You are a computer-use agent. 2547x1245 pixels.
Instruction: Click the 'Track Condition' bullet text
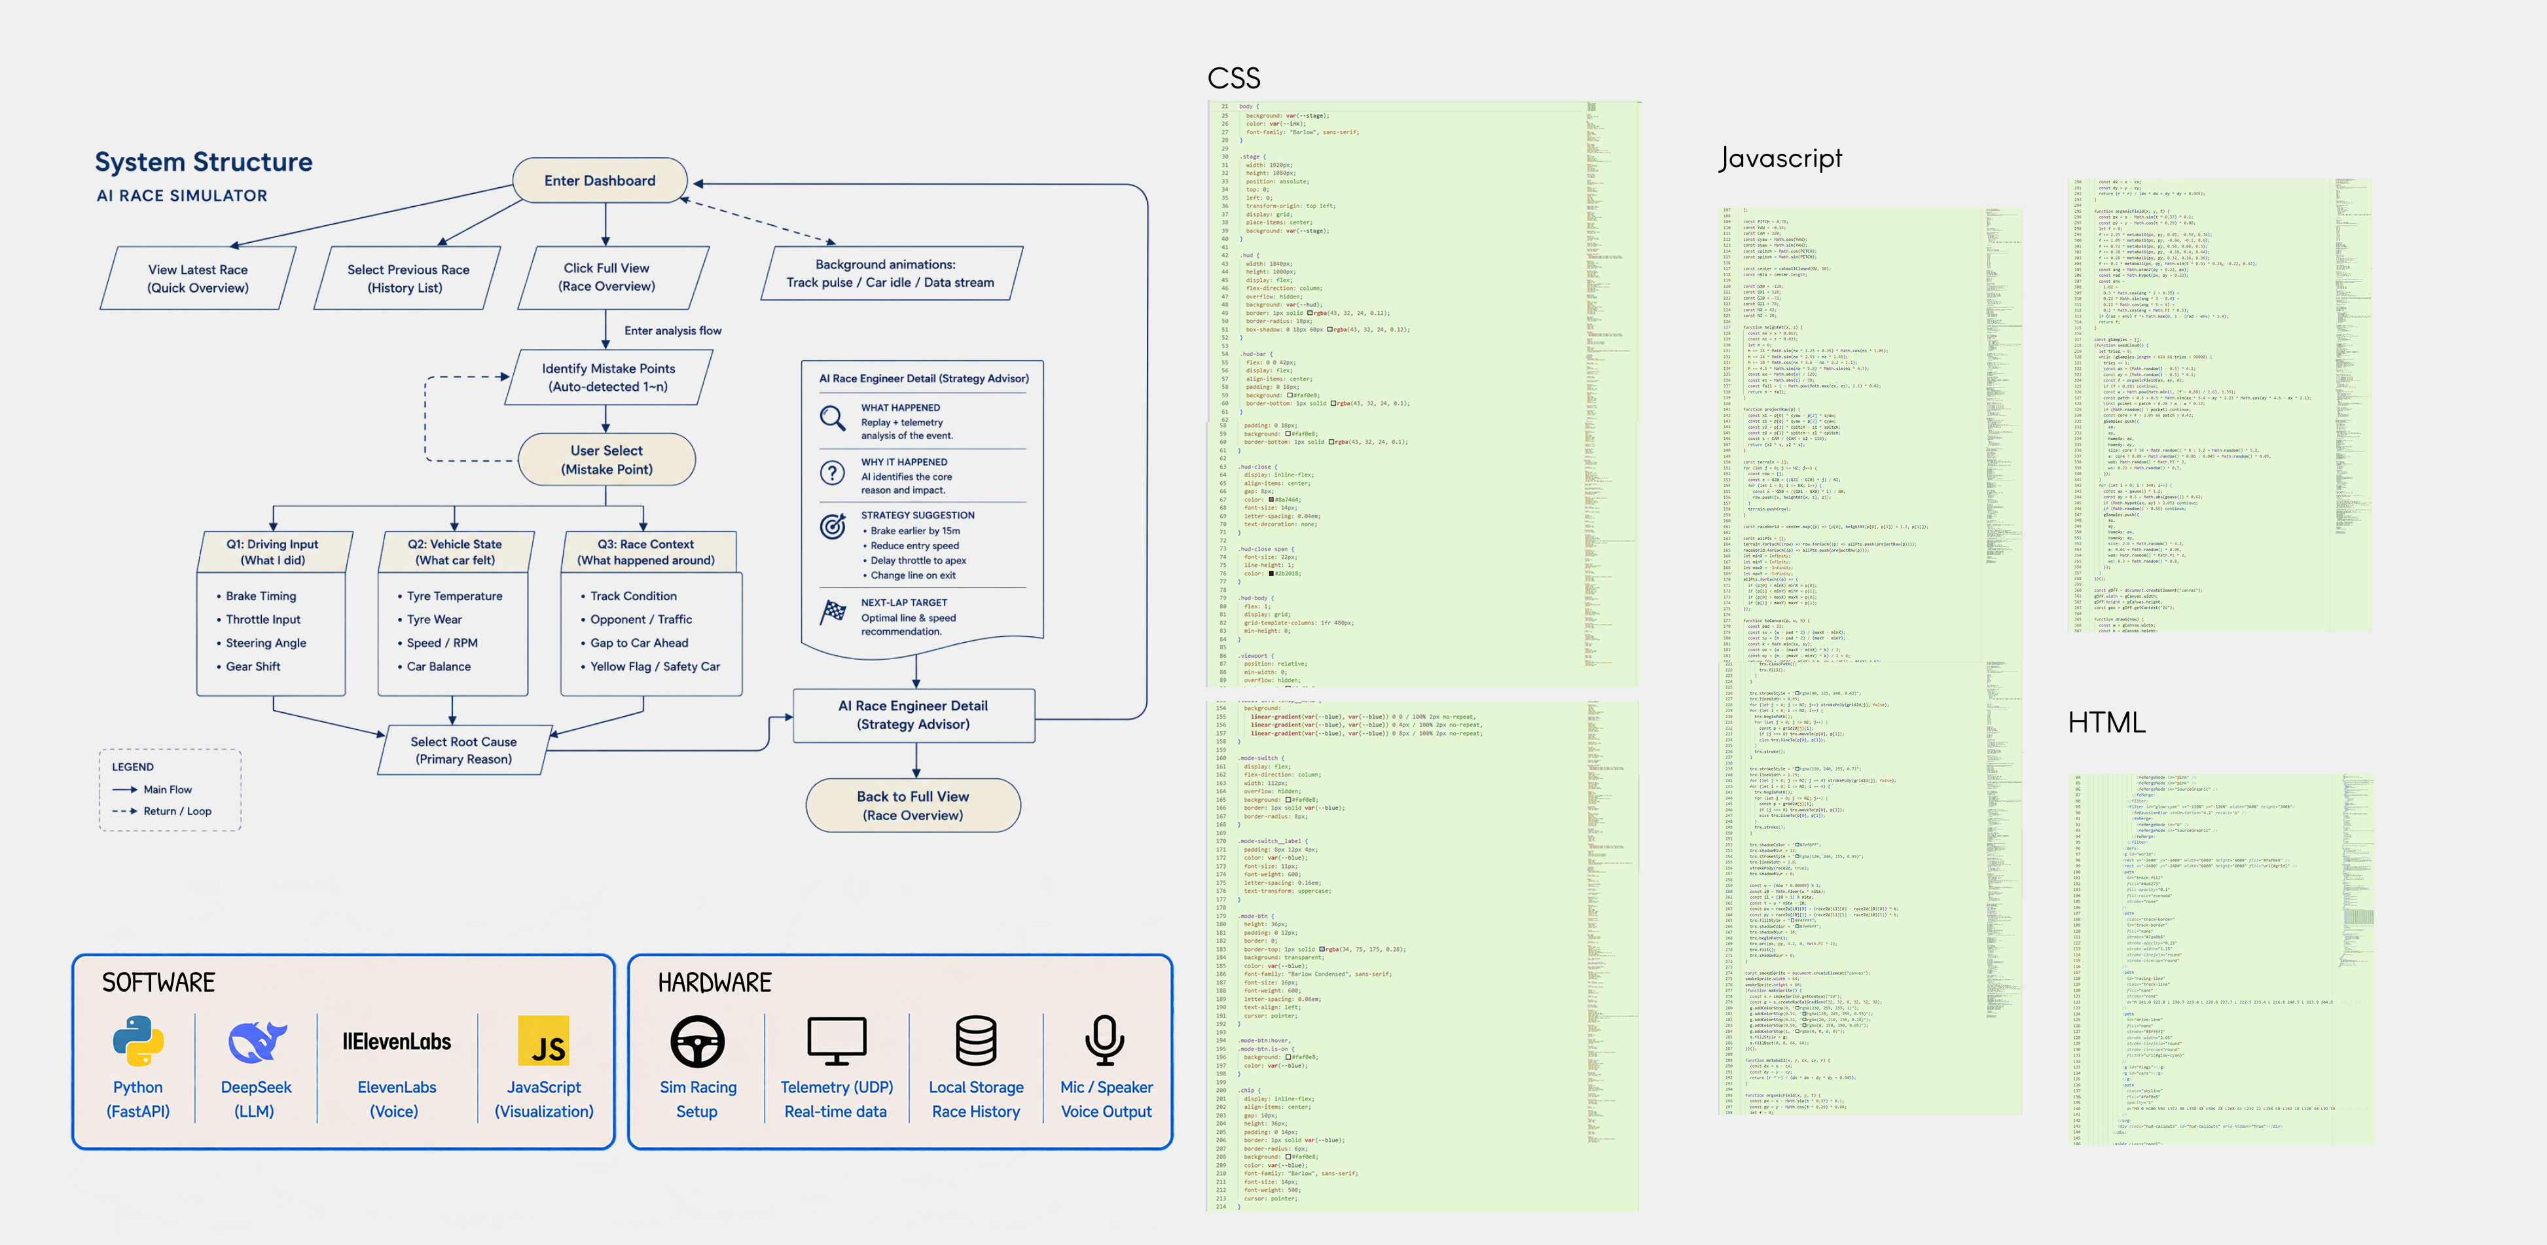point(634,596)
